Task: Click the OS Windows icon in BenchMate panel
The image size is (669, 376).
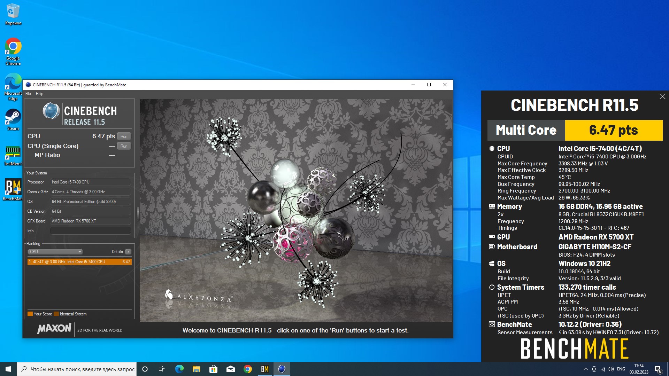Action: click(492, 264)
